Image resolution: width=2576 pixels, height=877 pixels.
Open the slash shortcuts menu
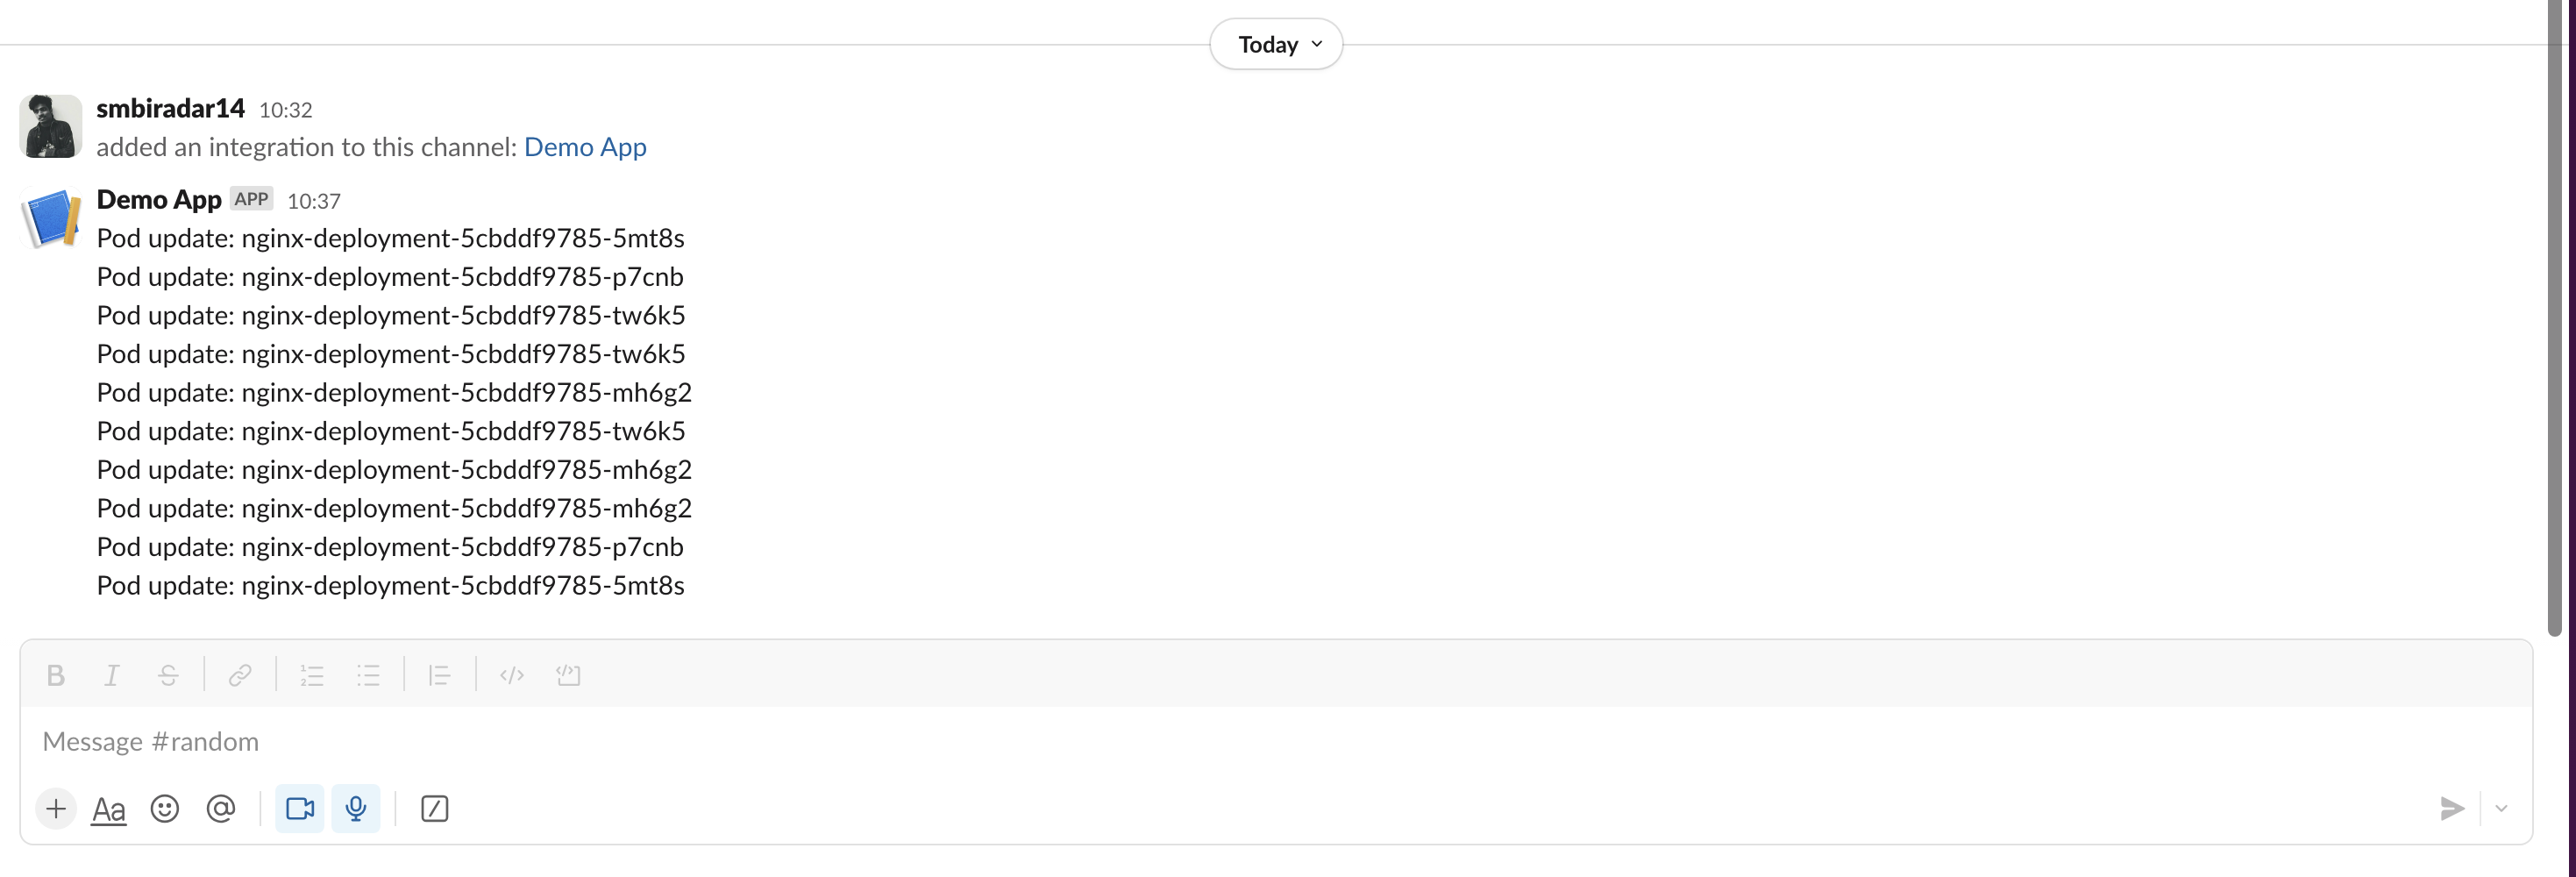point(435,808)
